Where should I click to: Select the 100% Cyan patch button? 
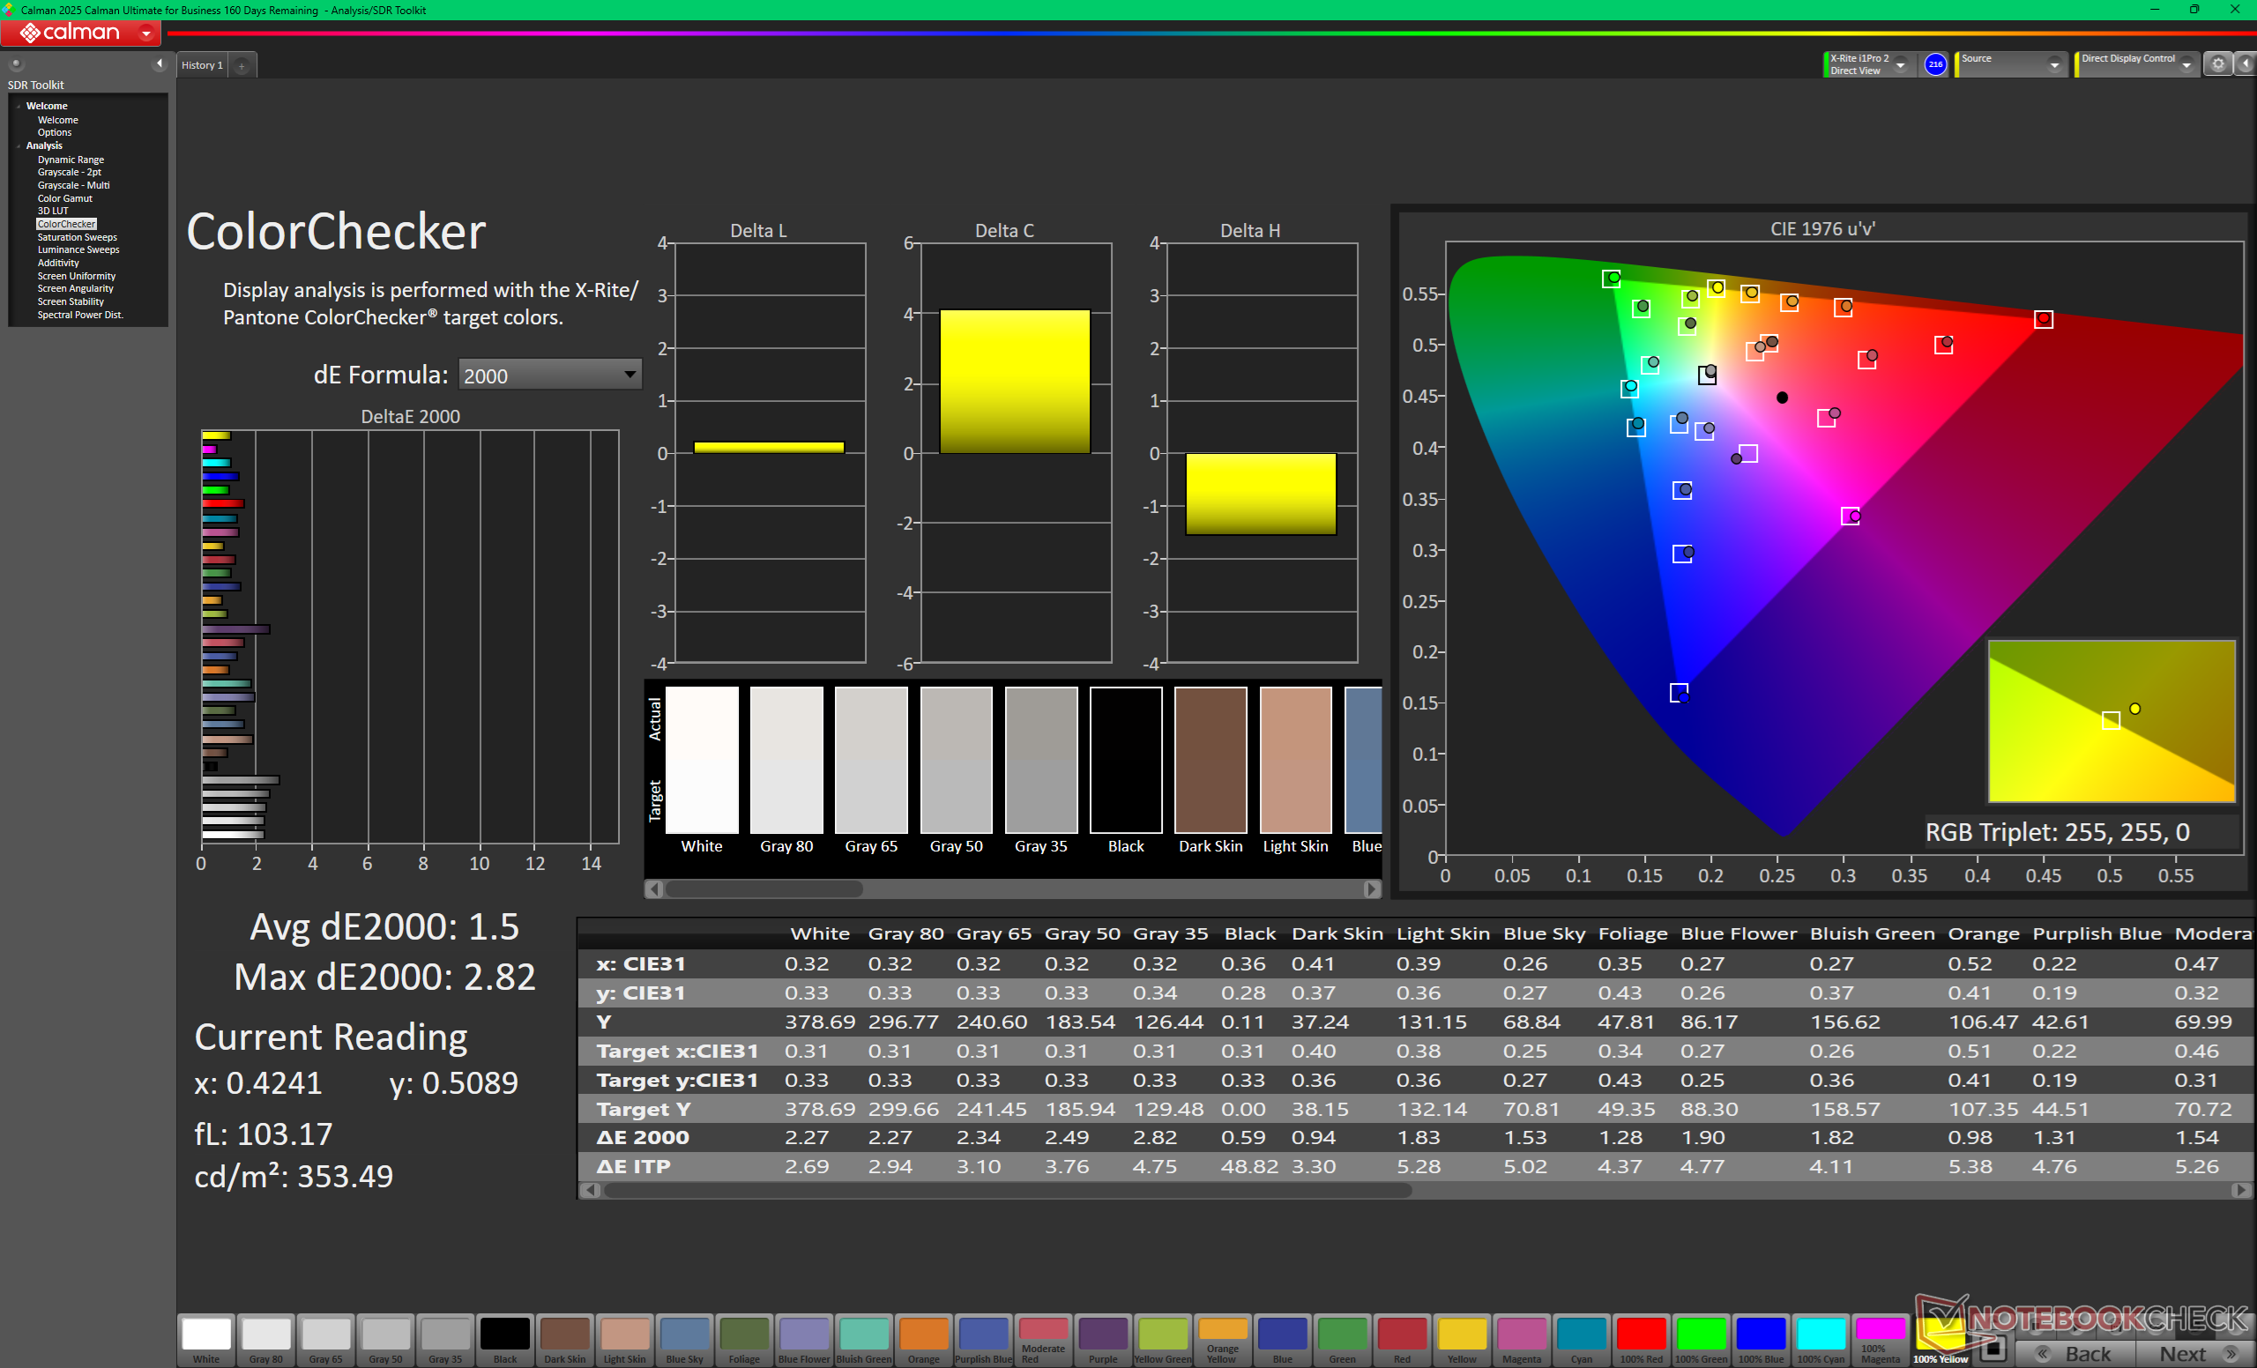(1820, 1340)
